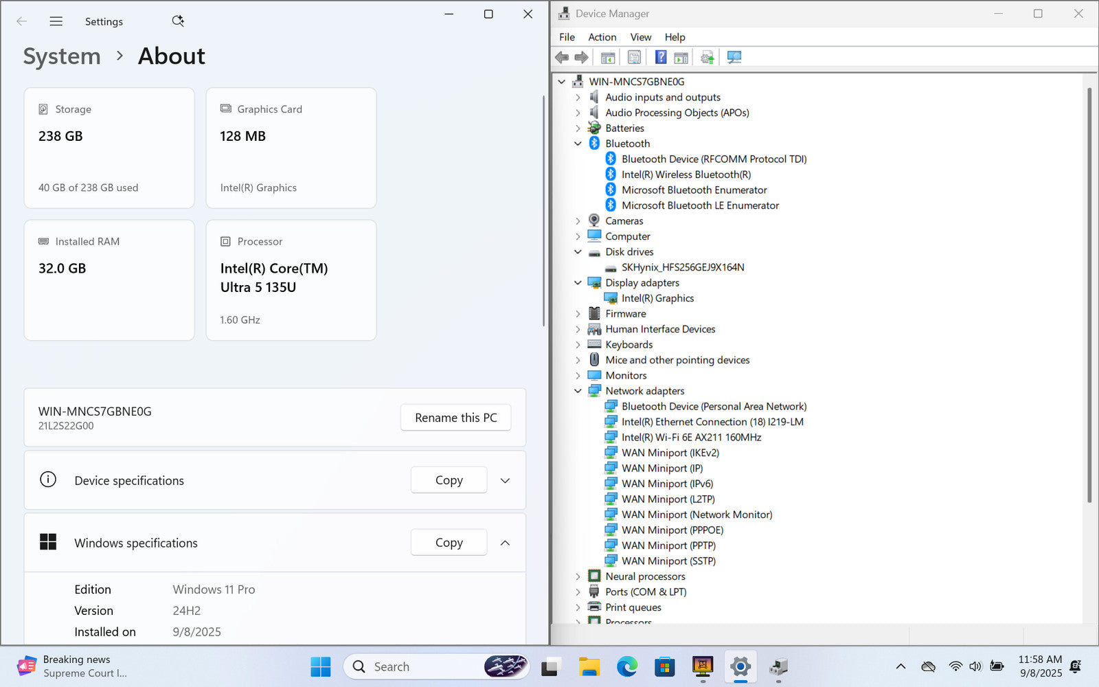Copy the Device specifications
The height and width of the screenshot is (687, 1099).
tap(449, 480)
